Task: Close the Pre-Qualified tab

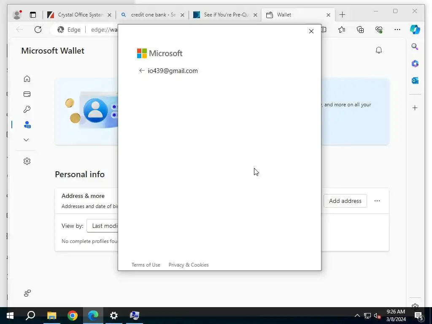Action: [x=255, y=15]
